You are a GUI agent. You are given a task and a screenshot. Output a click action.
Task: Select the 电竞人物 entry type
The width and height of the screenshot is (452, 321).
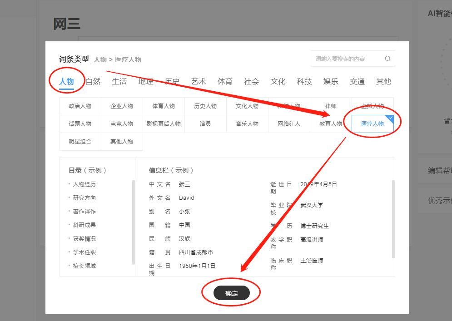click(x=122, y=124)
